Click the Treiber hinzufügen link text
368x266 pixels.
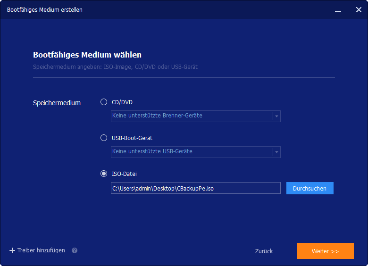pyautogui.click(x=41, y=250)
